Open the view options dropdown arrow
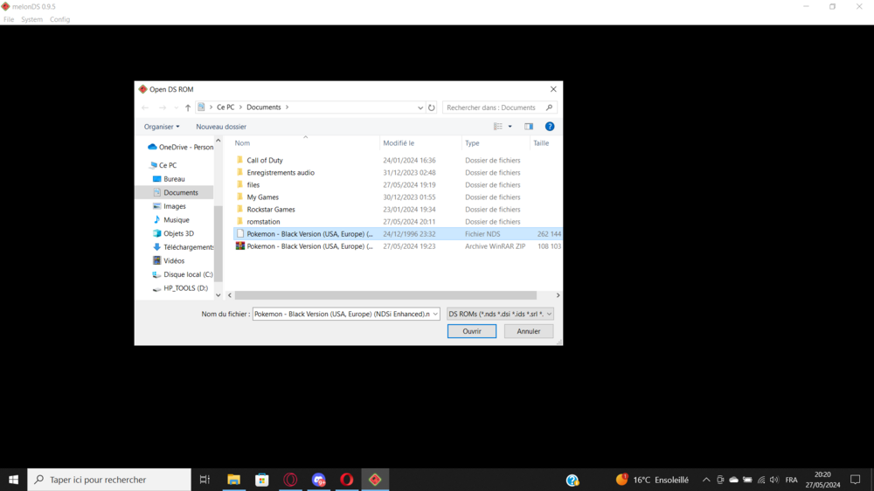The height and width of the screenshot is (491, 874). point(510,127)
